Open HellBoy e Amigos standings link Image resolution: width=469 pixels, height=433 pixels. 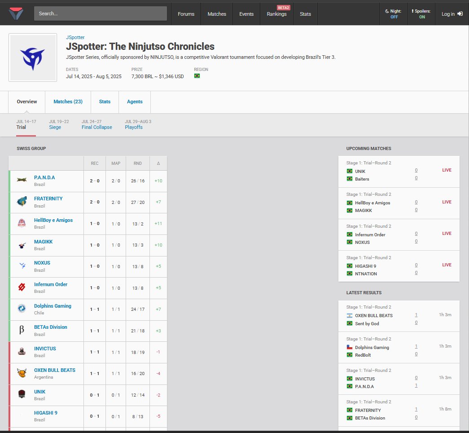53,221
